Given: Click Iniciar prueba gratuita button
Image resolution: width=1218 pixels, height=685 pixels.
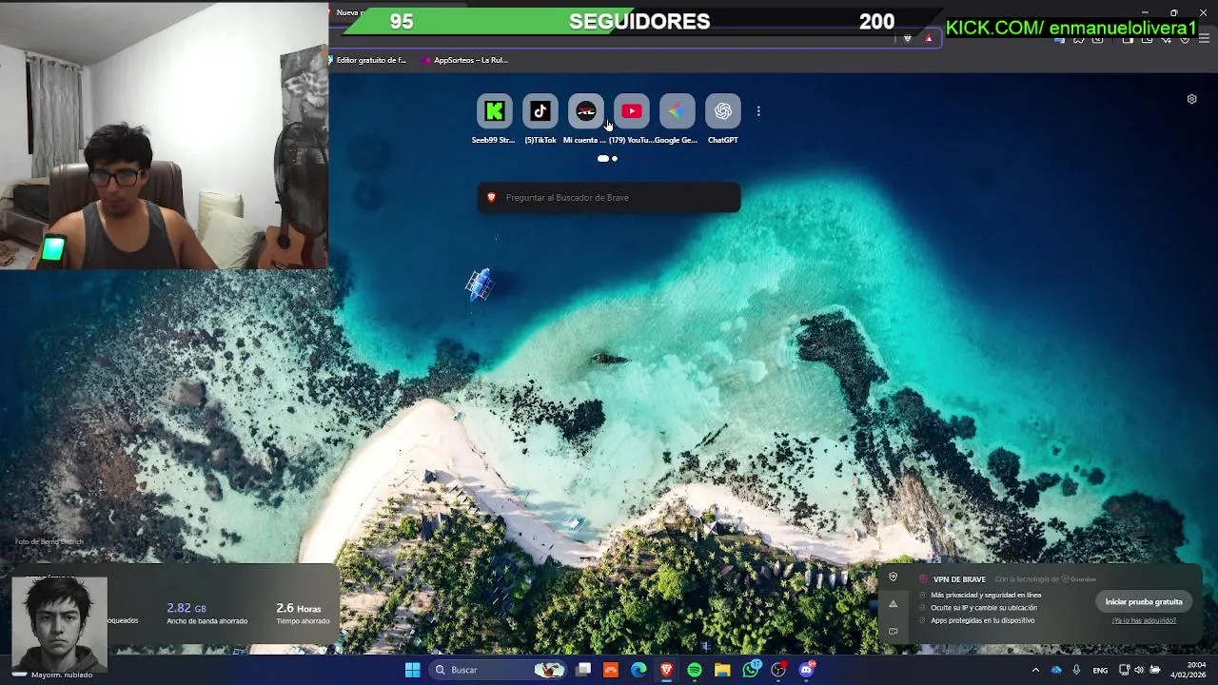Looking at the screenshot, I should pos(1144,602).
